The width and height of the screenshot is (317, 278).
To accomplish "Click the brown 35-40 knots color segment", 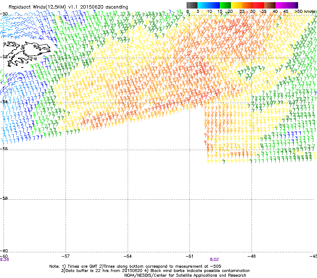I will pyautogui.click(x=270, y=5).
